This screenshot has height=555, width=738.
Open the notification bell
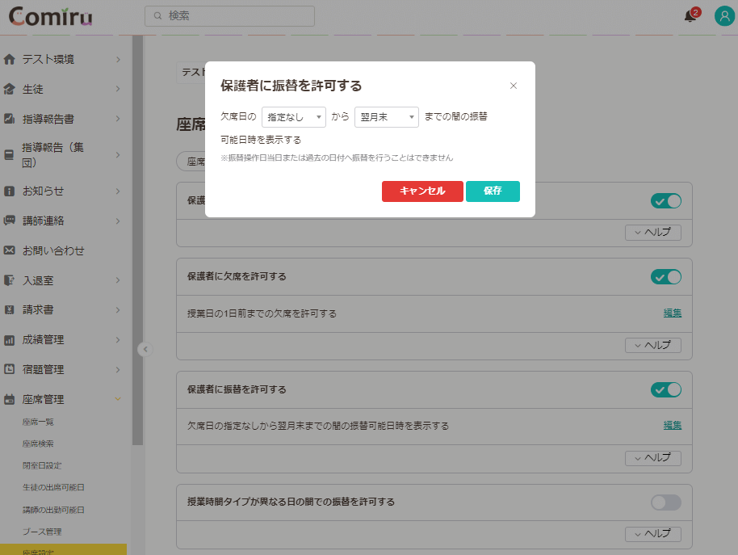690,16
